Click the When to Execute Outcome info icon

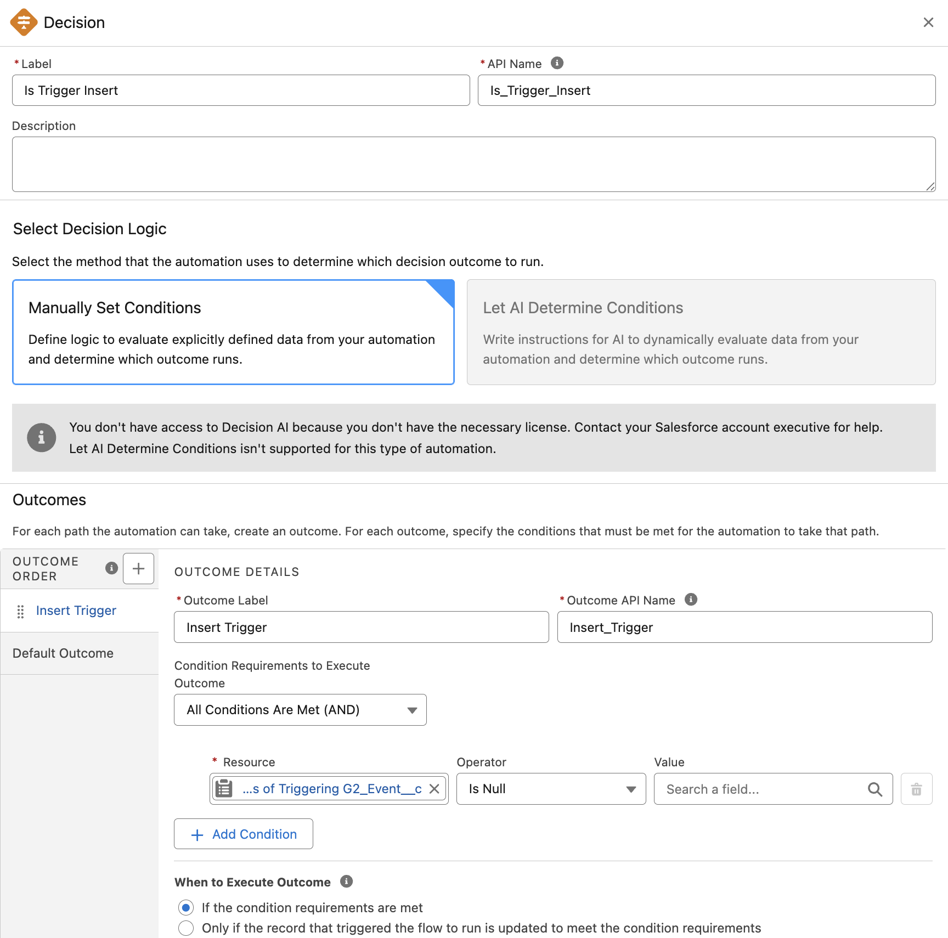pyautogui.click(x=346, y=882)
